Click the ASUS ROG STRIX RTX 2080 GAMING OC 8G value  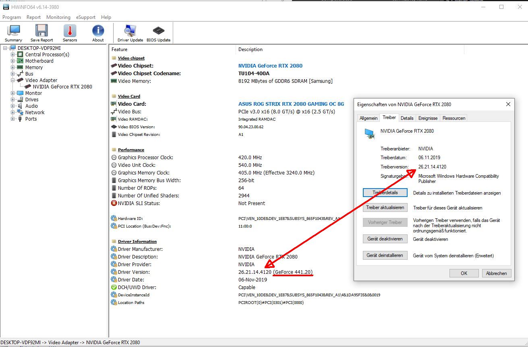(291, 104)
